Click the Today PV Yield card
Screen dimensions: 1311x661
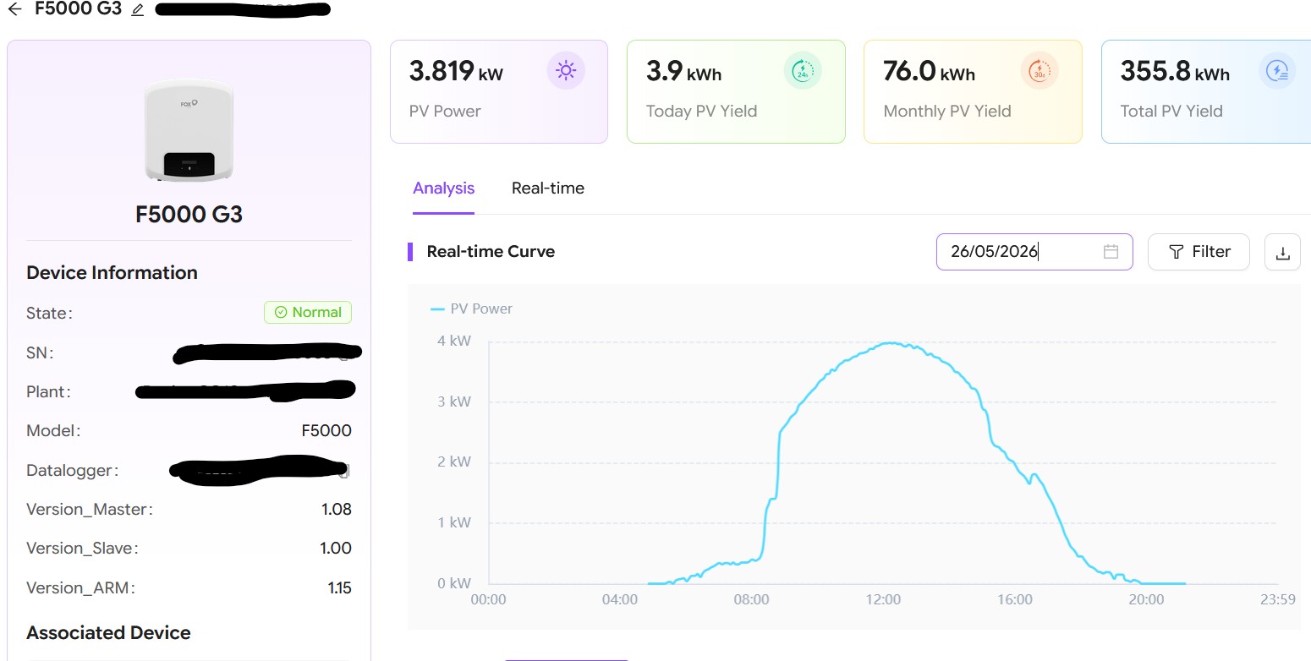pos(736,91)
